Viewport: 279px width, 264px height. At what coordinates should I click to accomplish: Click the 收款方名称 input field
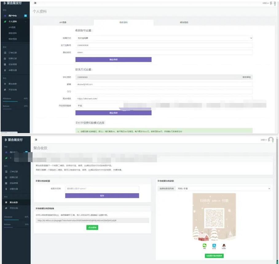[102, 188]
